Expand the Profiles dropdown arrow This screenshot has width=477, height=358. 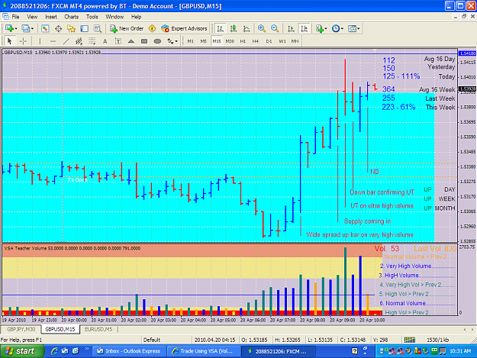32,29
